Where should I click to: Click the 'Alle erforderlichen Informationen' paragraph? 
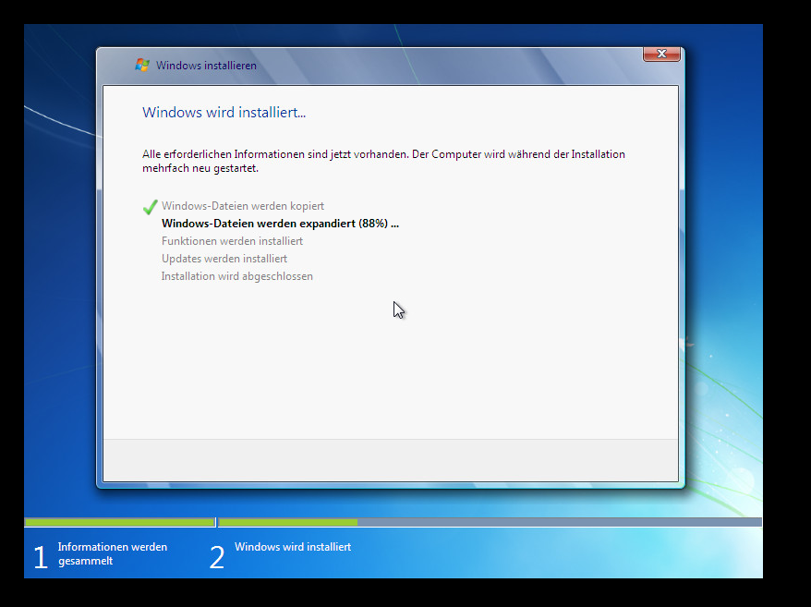click(x=383, y=161)
